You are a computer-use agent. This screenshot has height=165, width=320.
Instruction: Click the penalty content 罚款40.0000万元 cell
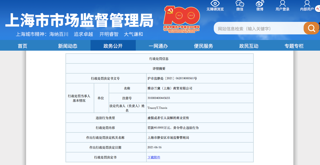tap(200, 128)
